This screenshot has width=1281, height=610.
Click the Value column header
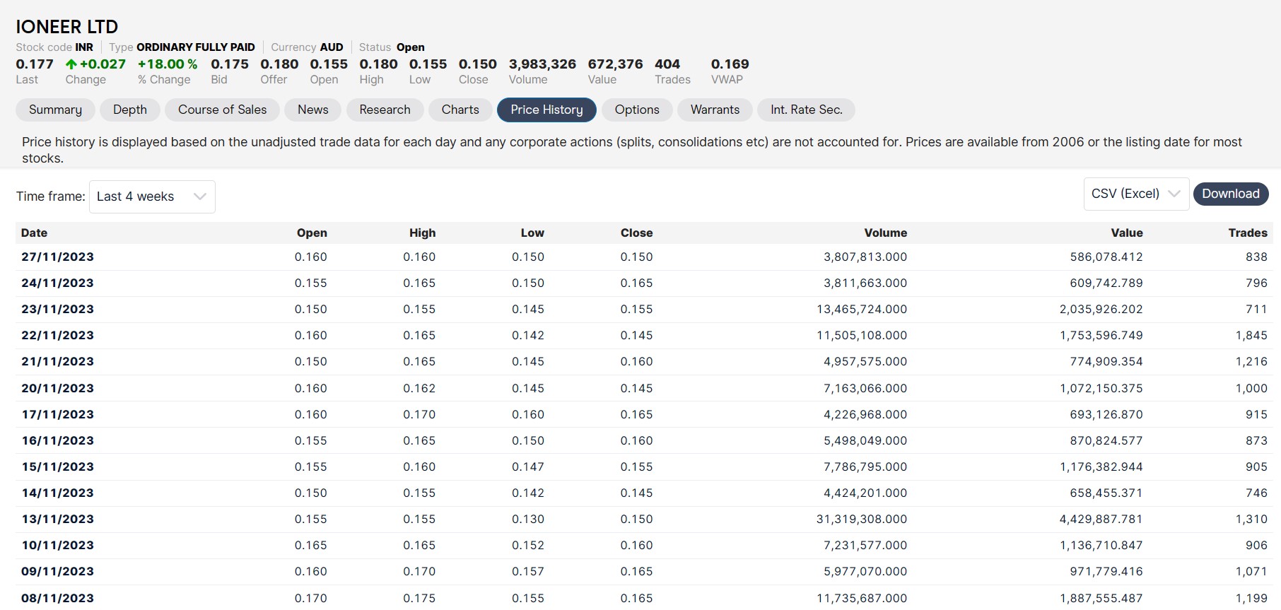click(x=1127, y=233)
